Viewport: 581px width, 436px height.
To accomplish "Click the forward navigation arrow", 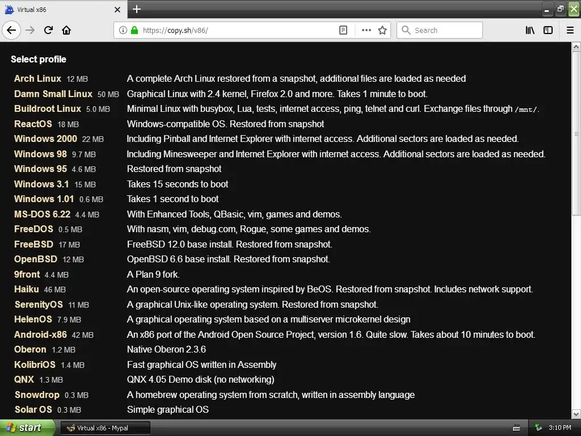I will tap(30, 30).
